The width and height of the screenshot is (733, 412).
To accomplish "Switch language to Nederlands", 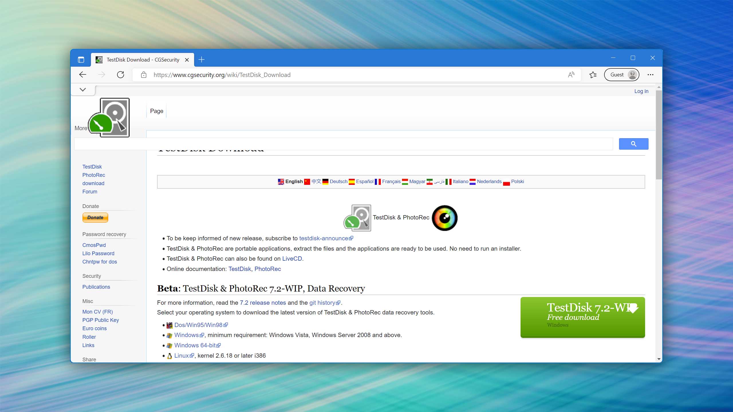I will 489,181.
